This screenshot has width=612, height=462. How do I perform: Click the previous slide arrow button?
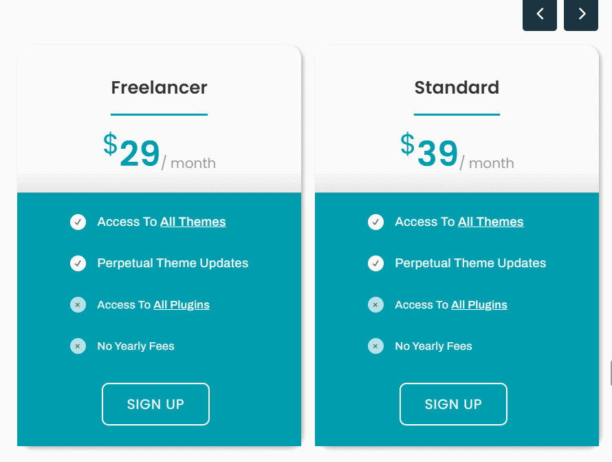tap(539, 14)
